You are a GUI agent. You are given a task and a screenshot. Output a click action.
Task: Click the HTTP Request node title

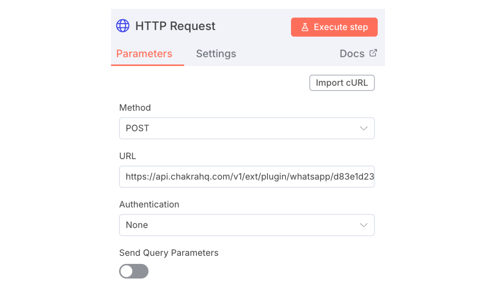pyautogui.click(x=175, y=26)
